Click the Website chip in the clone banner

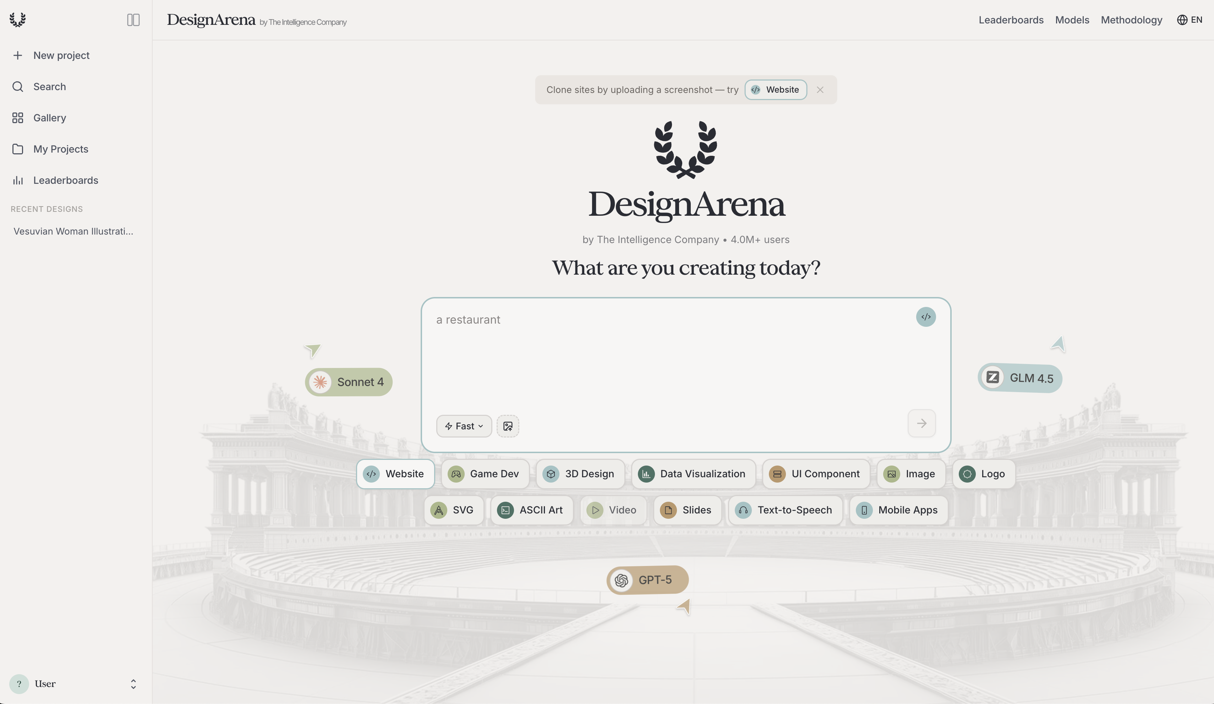click(x=776, y=89)
